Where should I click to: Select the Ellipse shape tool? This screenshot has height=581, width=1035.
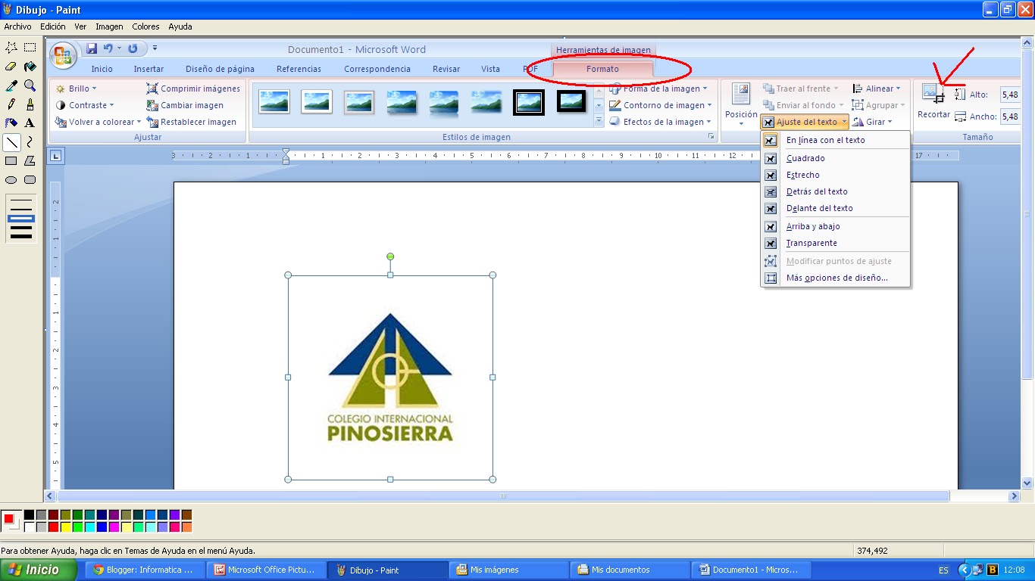tap(11, 180)
